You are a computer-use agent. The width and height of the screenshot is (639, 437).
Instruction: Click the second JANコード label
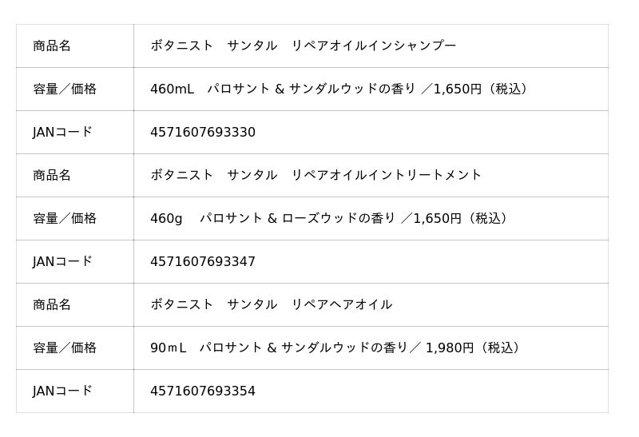pyautogui.click(x=63, y=262)
